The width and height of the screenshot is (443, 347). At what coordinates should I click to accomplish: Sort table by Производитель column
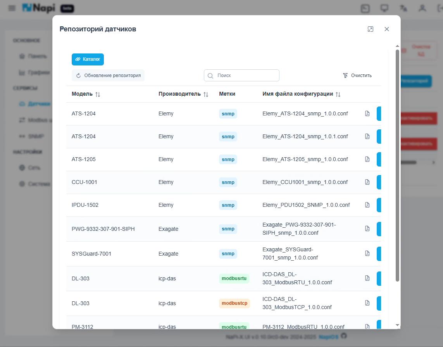pyautogui.click(x=206, y=94)
